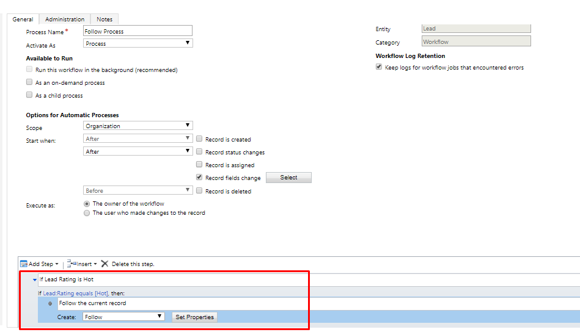
Task: Select 'The user who made changes' radio option
Action: 87,213
